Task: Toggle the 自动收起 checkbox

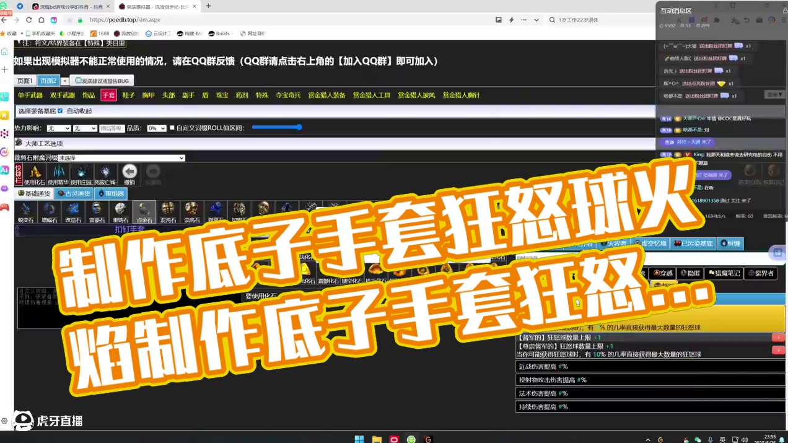Action: (x=60, y=110)
